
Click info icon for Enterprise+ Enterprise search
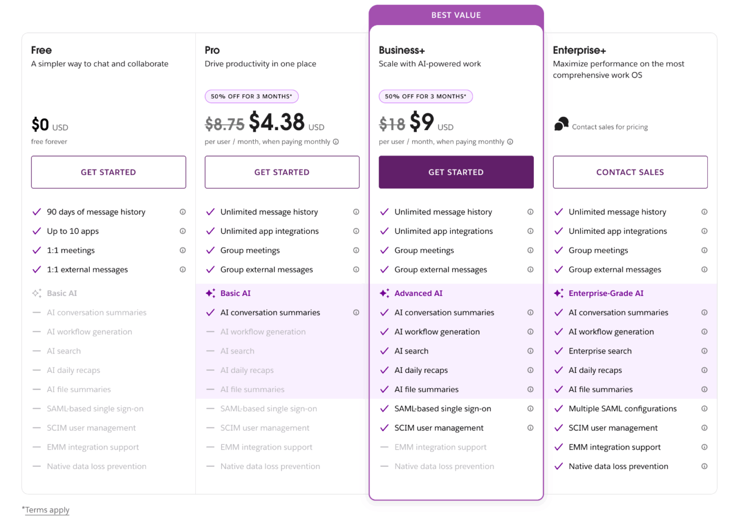click(x=704, y=351)
